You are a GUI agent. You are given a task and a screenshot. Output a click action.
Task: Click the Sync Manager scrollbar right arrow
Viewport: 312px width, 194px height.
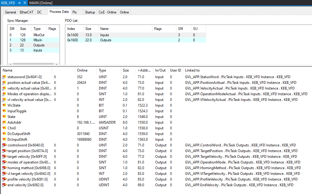57,64
